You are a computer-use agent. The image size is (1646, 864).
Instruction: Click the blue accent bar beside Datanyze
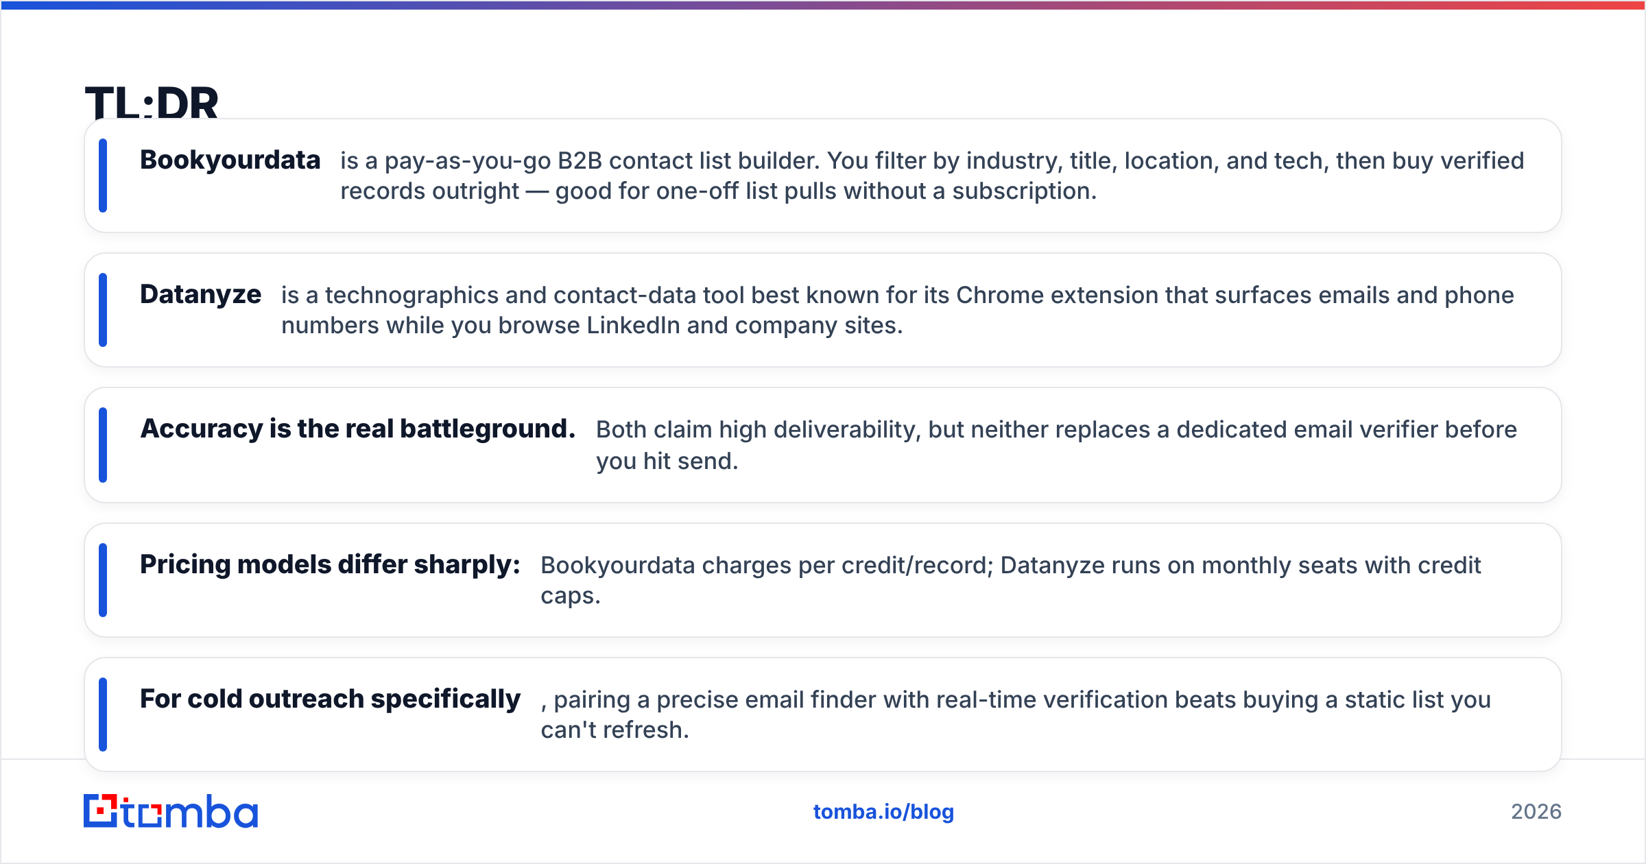(103, 310)
